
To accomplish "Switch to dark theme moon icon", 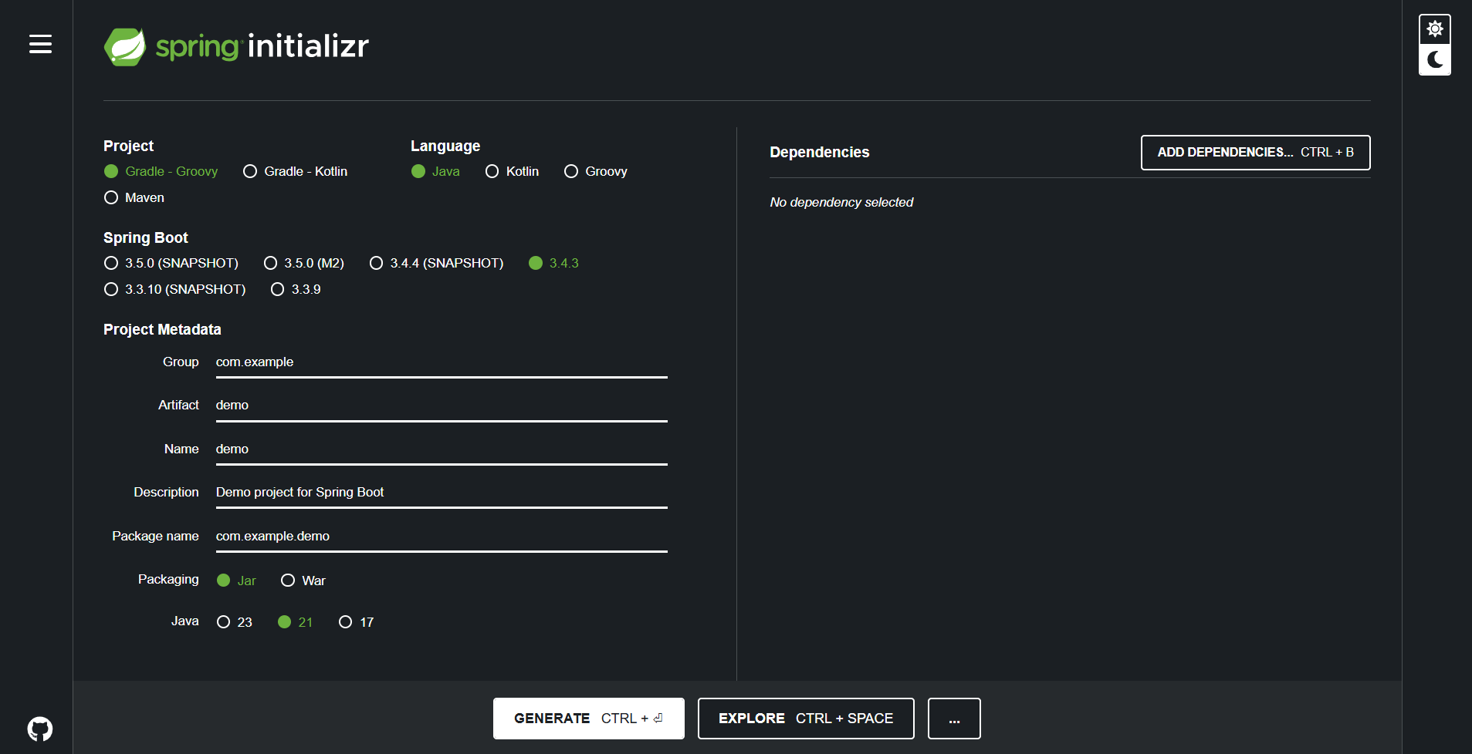I will (x=1435, y=59).
